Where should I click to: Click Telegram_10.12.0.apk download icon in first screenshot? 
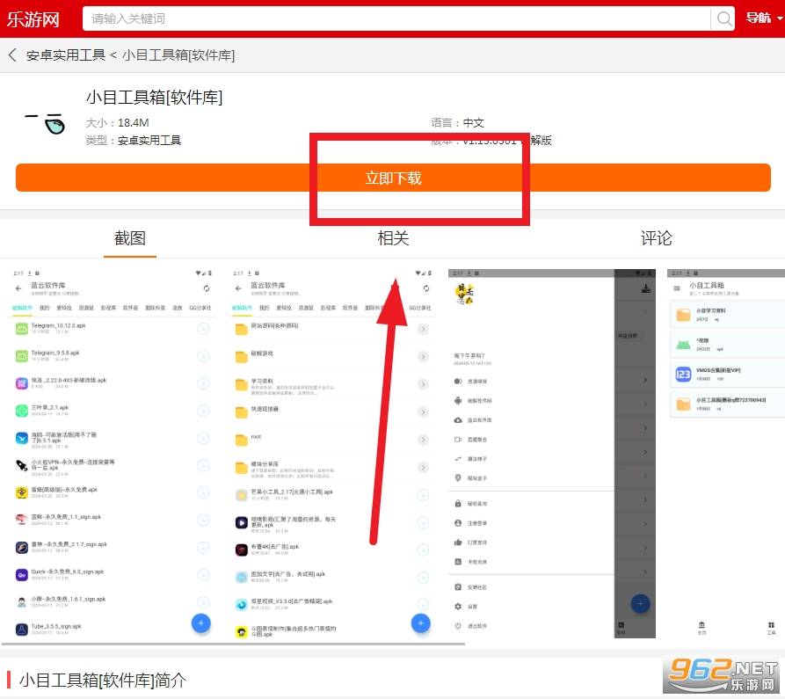pyautogui.click(x=203, y=329)
